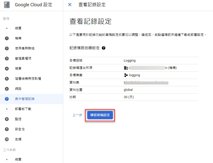Click the 工作負載 section header
Image resolution: width=213 pixels, height=163 pixels.
pos(9,150)
